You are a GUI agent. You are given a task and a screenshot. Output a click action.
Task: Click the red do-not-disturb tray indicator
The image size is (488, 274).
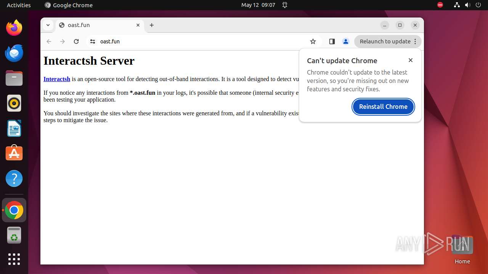point(440,5)
